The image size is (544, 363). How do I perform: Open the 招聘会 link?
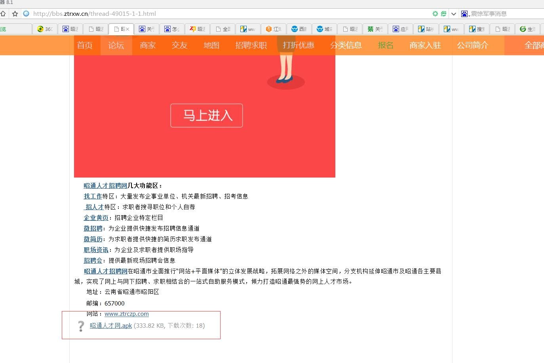[93, 260]
